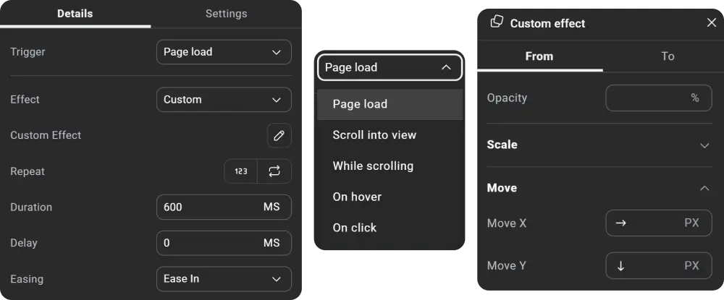This screenshot has width=724, height=300.
Task: Select While scrolling from trigger list
Action: 373,166
